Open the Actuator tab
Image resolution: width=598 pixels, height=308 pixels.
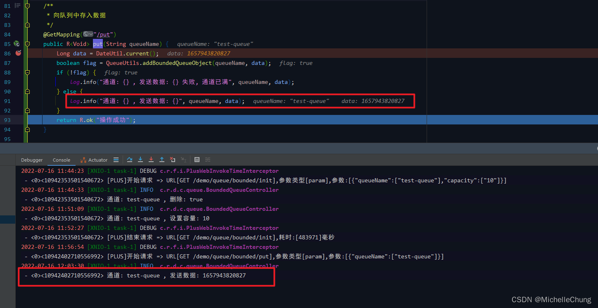pos(94,160)
